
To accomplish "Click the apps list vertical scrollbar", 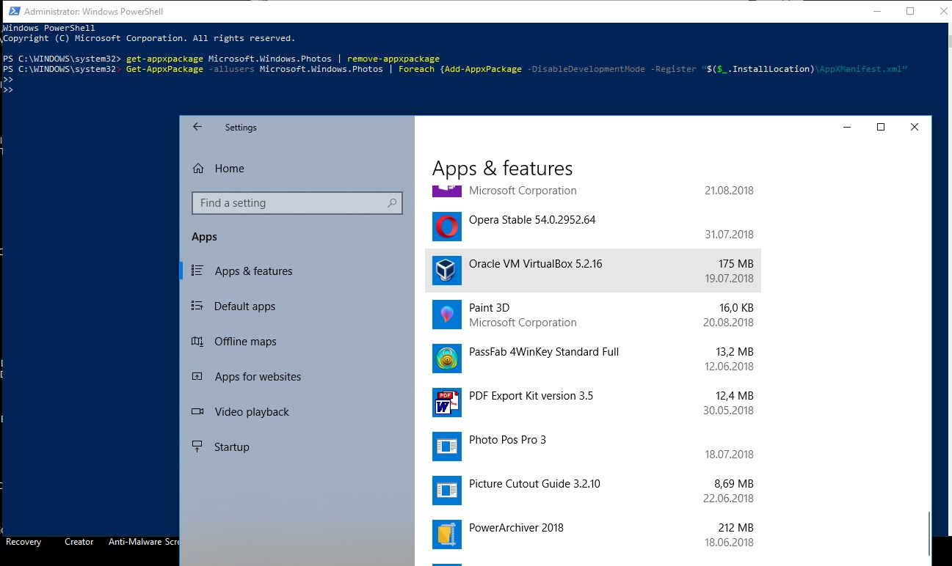I will pyautogui.click(x=929, y=533).
